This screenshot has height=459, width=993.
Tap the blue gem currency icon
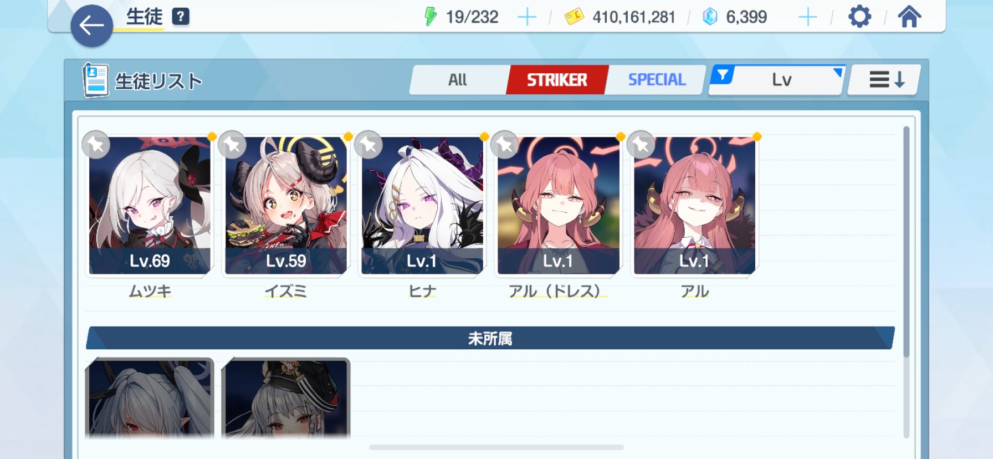(x=710, y=17)
